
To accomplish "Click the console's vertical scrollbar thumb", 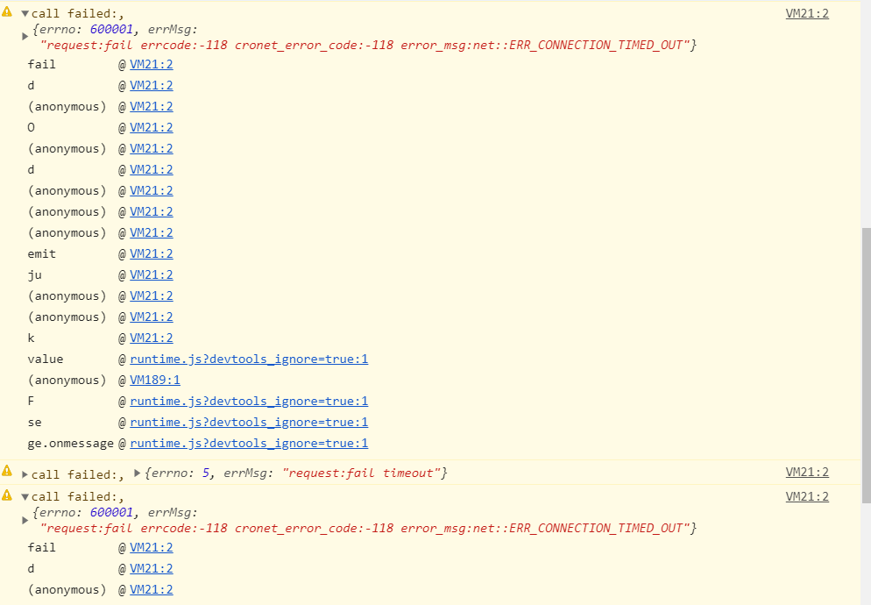I will click(866, 366).
